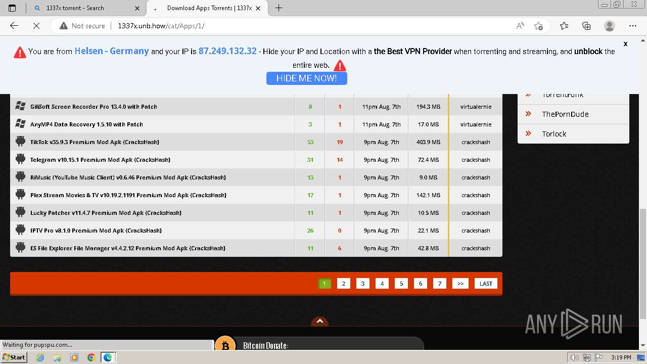Go to pagination page 6

coord(421,284)
